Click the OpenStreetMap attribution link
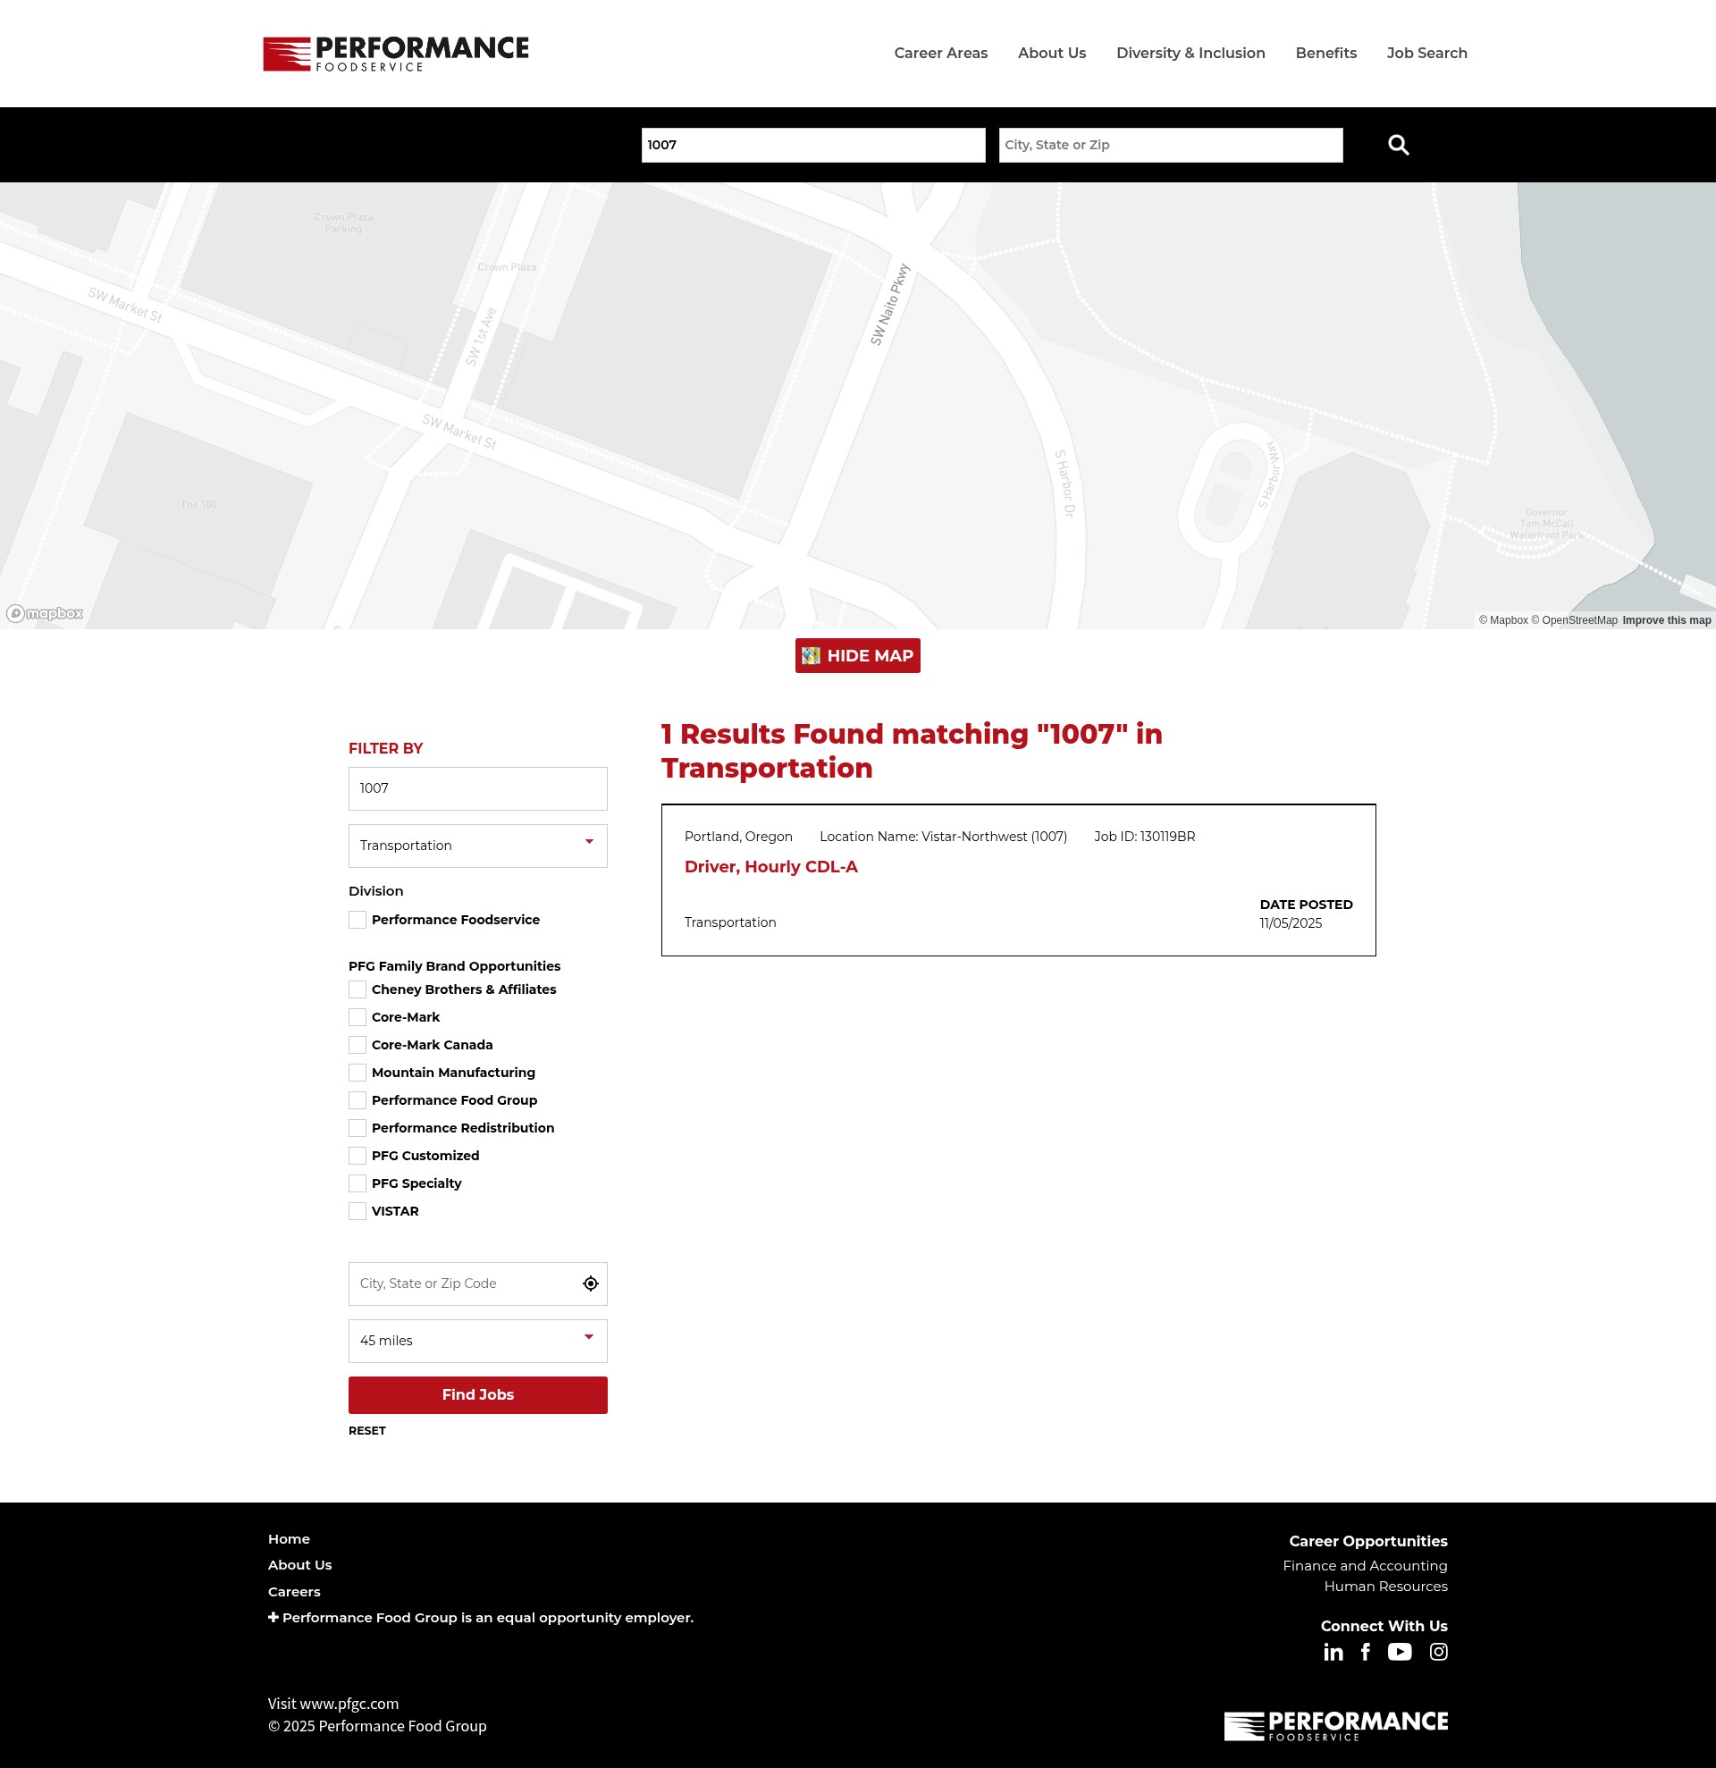Screen dimensions: 1716x1768 click(x=1574, y=620)
